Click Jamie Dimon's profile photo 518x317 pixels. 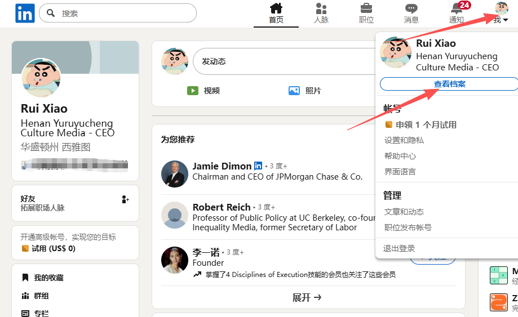175,174
